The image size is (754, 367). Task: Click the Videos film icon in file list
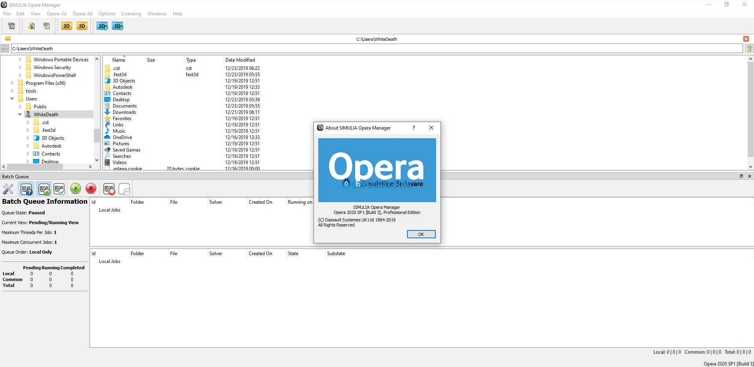[107, 163]
